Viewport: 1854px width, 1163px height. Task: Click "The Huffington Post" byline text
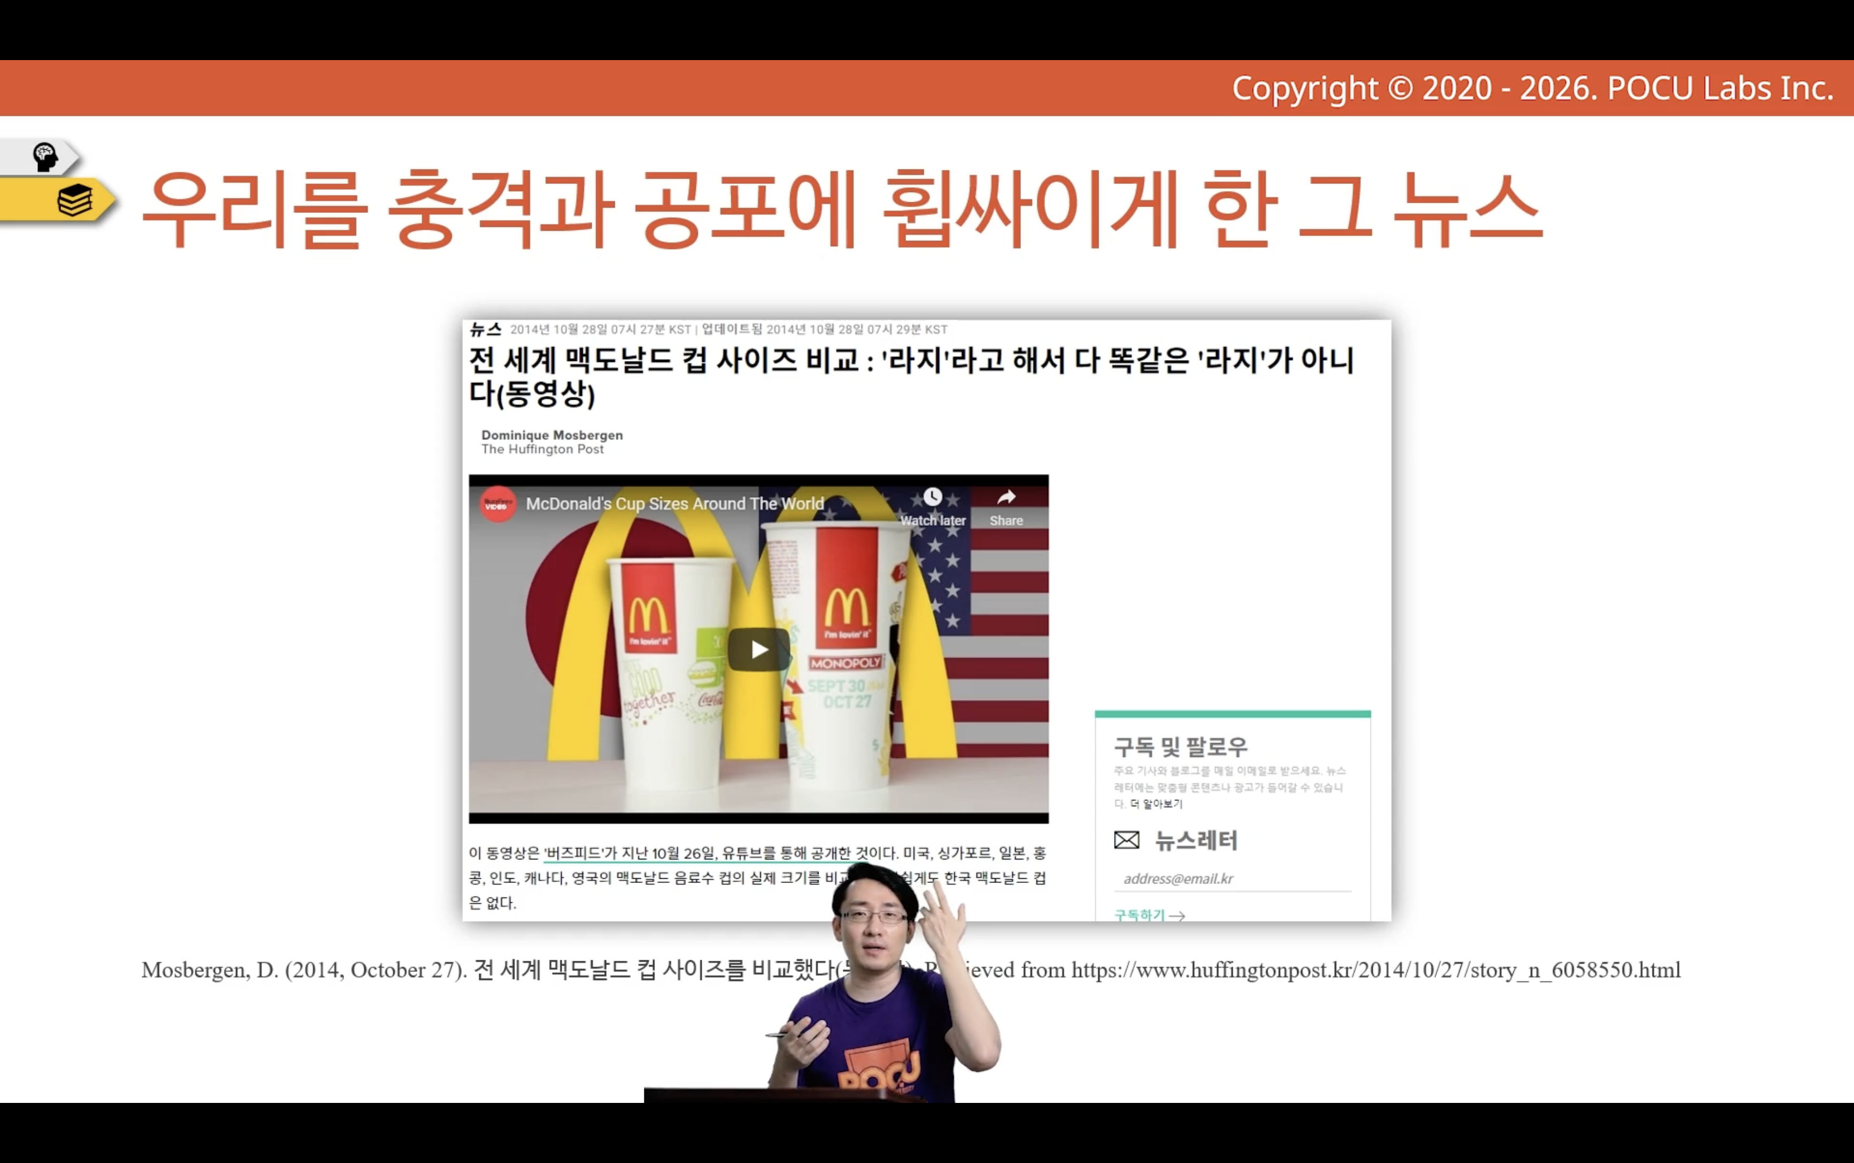point(543,449)
